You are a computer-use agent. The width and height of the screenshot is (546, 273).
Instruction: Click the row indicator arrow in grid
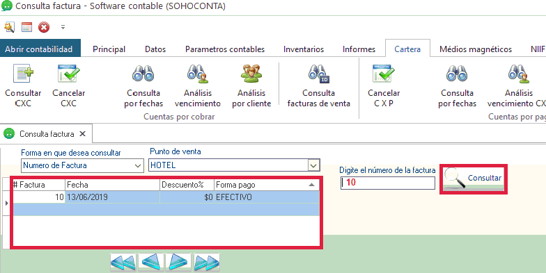pos(7,203)
